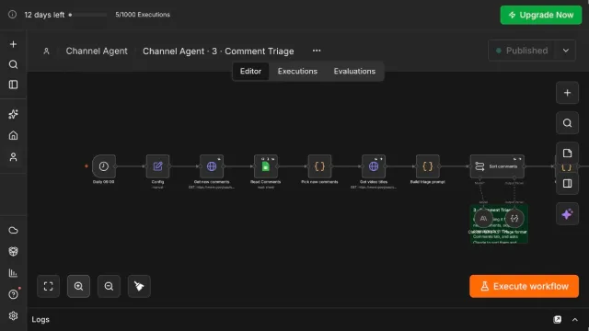
Task: Open the workflow three-dots menu
Action: [x=317, y=51]
